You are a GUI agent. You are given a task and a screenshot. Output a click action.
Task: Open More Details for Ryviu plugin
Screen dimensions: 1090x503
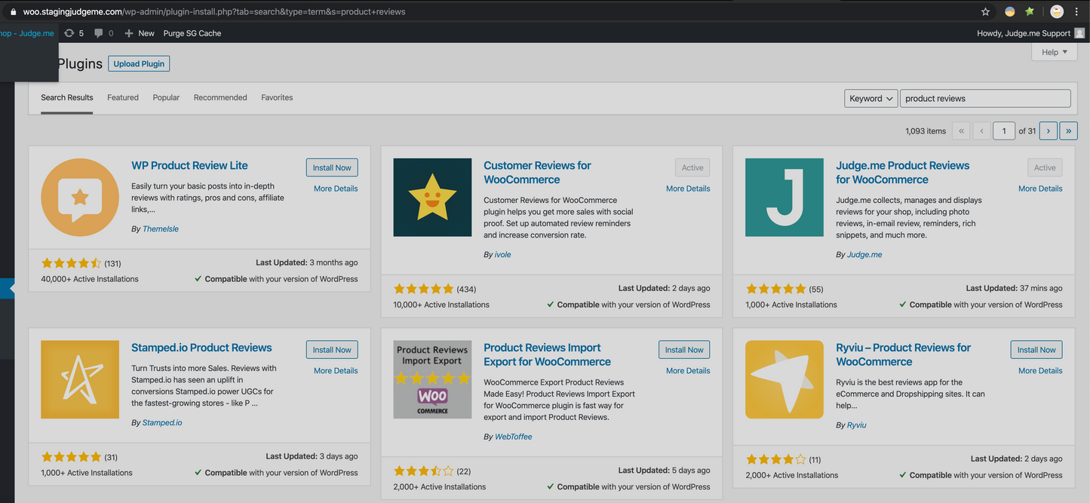click(x=1040, y=370)
